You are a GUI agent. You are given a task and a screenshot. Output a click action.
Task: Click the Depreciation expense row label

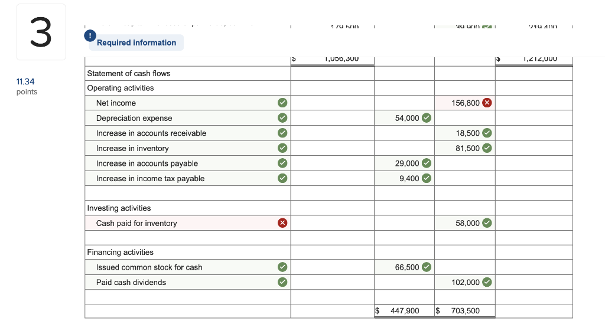tap(134, 118)
